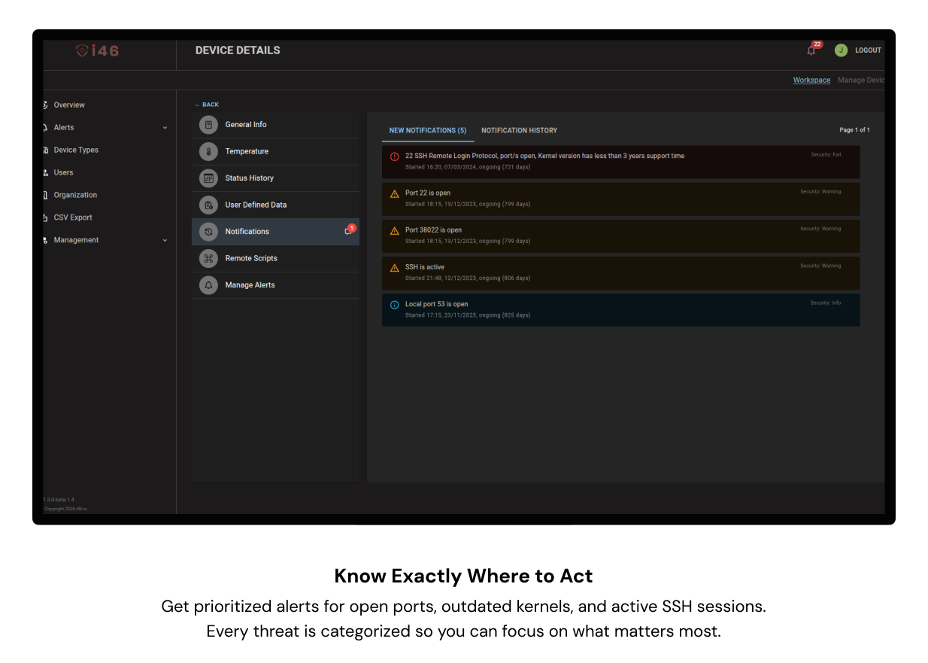The height and width of the screenshot is (663, 928).
Task: Click the User Defined Data icon
Action: tap(208, 205)
